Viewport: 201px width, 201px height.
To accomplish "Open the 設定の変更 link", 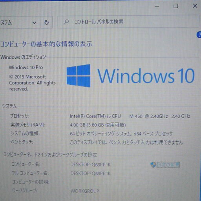I will (x=168, y=165).
